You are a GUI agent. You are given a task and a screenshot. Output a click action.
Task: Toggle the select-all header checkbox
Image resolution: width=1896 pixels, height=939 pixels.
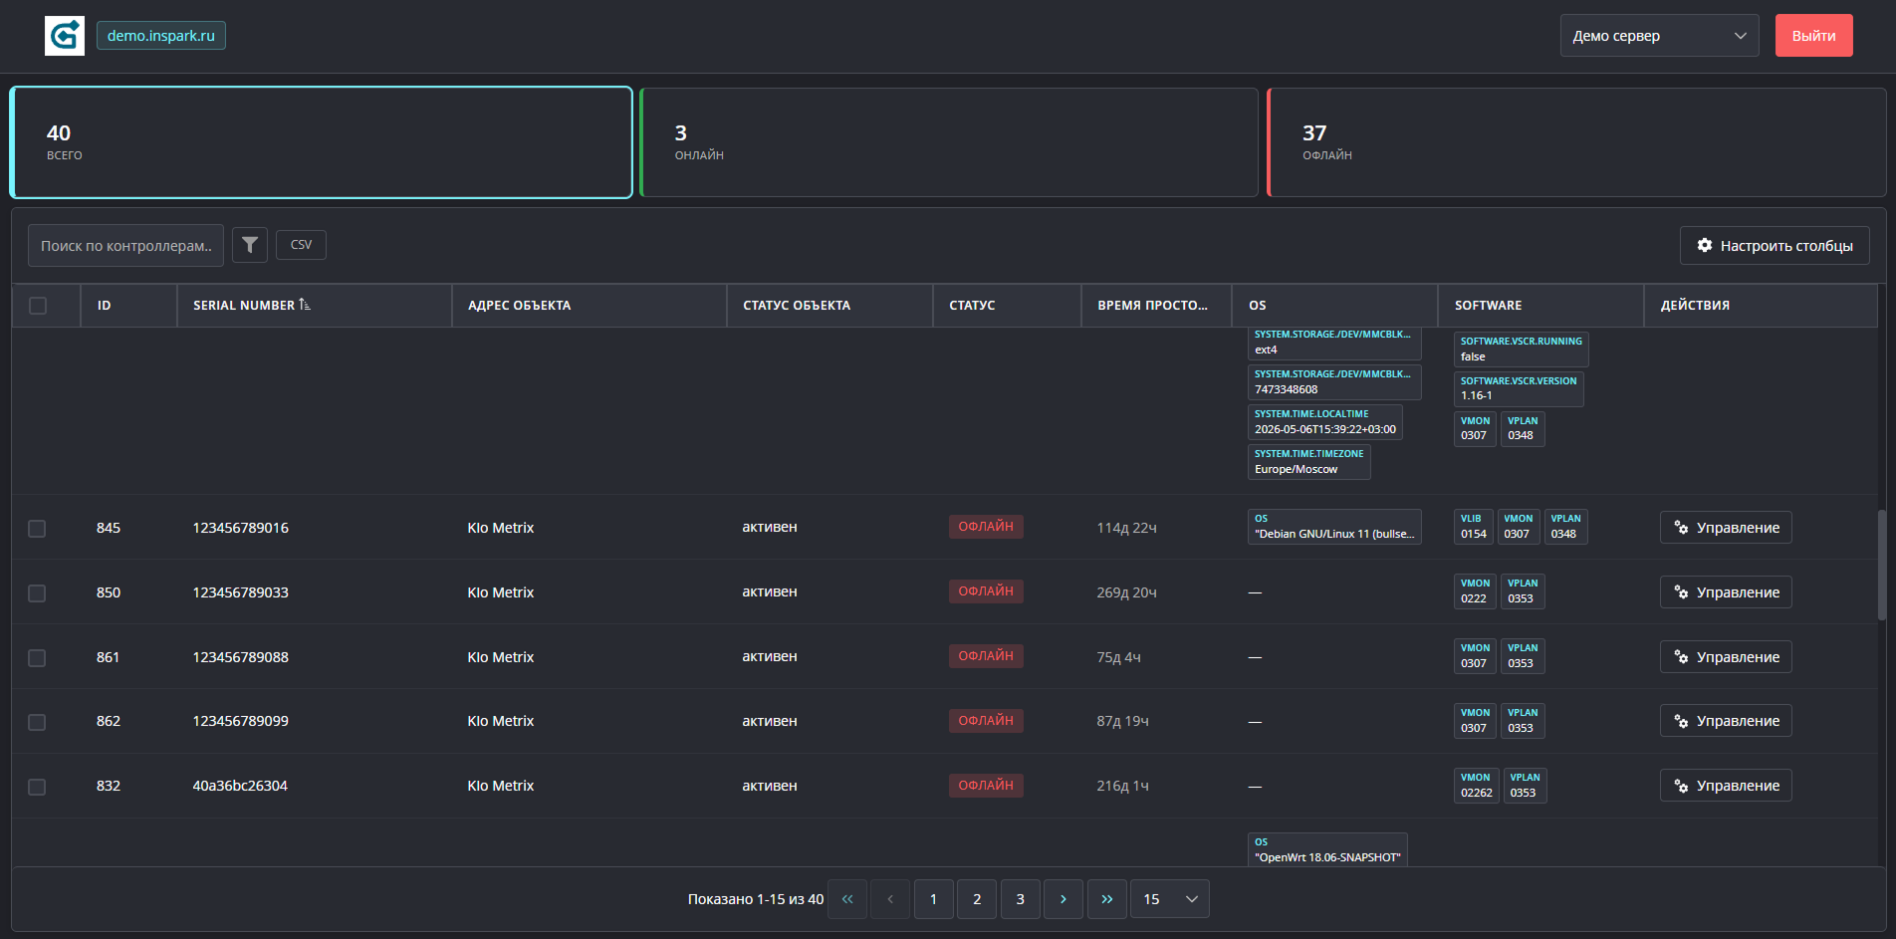click(38, 306)
